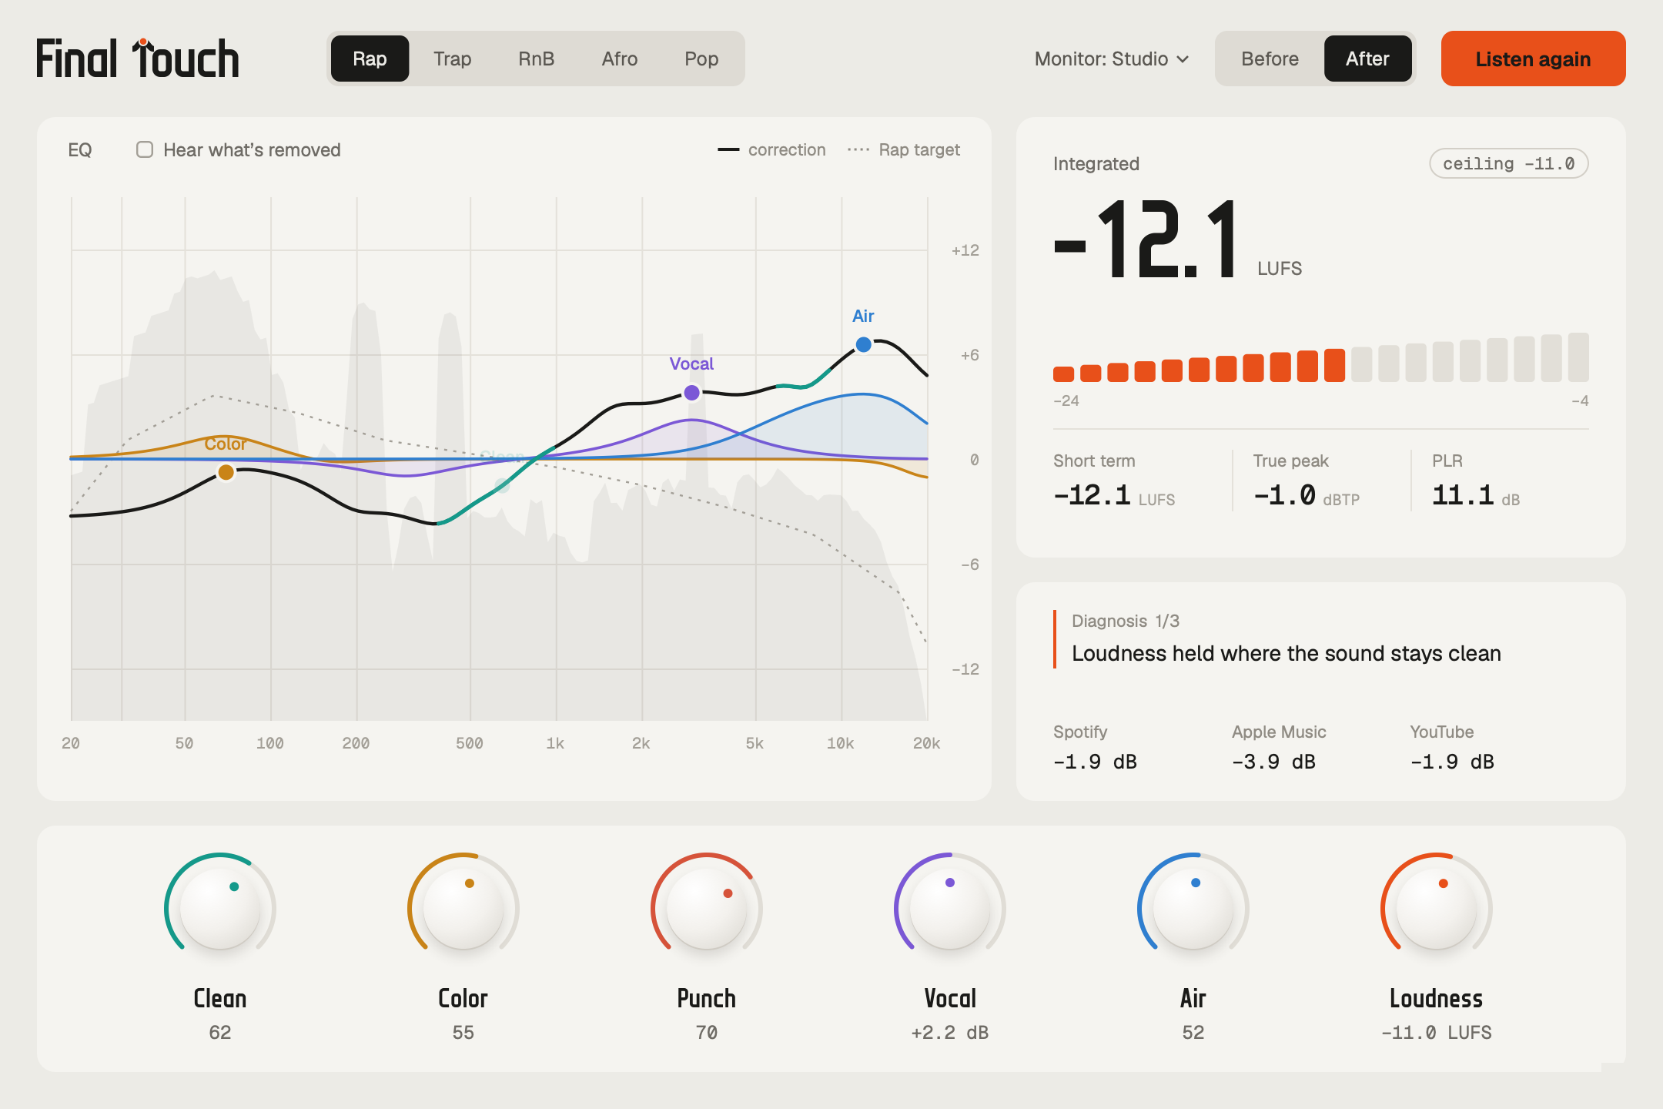Viewport: 1663px width, 1109px height.
Task: Adjust the Color knob
Action: [463, 909]
